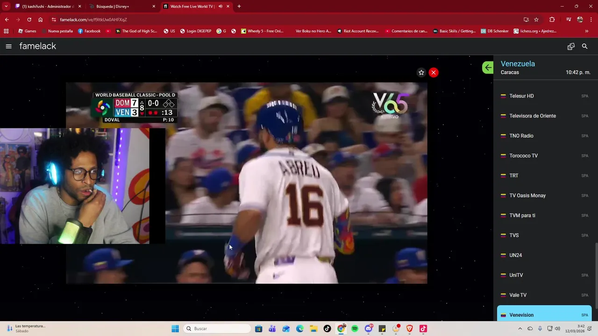Show hidden system tray icons
The width and height of the screenshot is (598, 336).
click(x=520, y=329)
